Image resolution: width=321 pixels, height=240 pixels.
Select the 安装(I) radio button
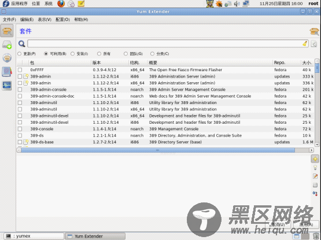[72, 54]
